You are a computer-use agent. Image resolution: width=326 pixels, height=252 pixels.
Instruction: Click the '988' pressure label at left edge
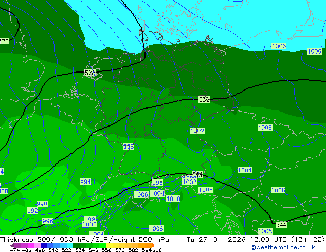[x=4, y=191]
